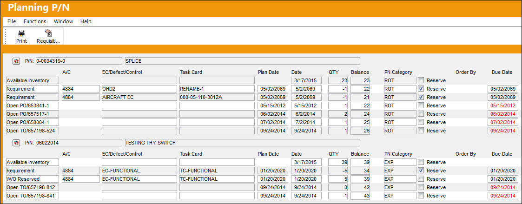522x204 pixels.
Task: Check Reserve for Open PO/658004-1 row
Action: point(421,122)
